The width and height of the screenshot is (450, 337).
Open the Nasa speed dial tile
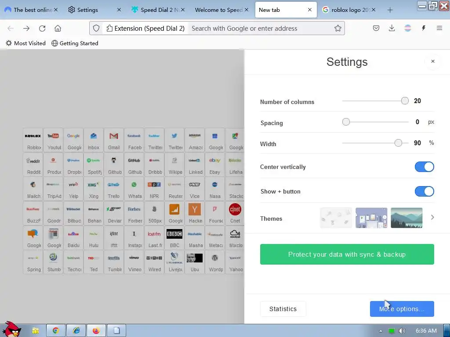click(215, 189)
